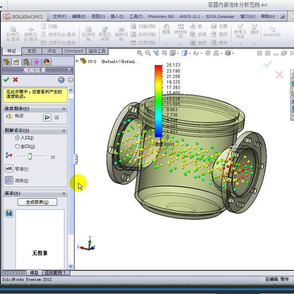Click the red cancel X icon
This screenshot has height=294, width=294.
[15, 79]
